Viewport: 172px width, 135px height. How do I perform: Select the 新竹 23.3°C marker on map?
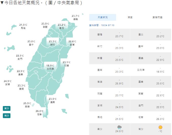(53, 43)
